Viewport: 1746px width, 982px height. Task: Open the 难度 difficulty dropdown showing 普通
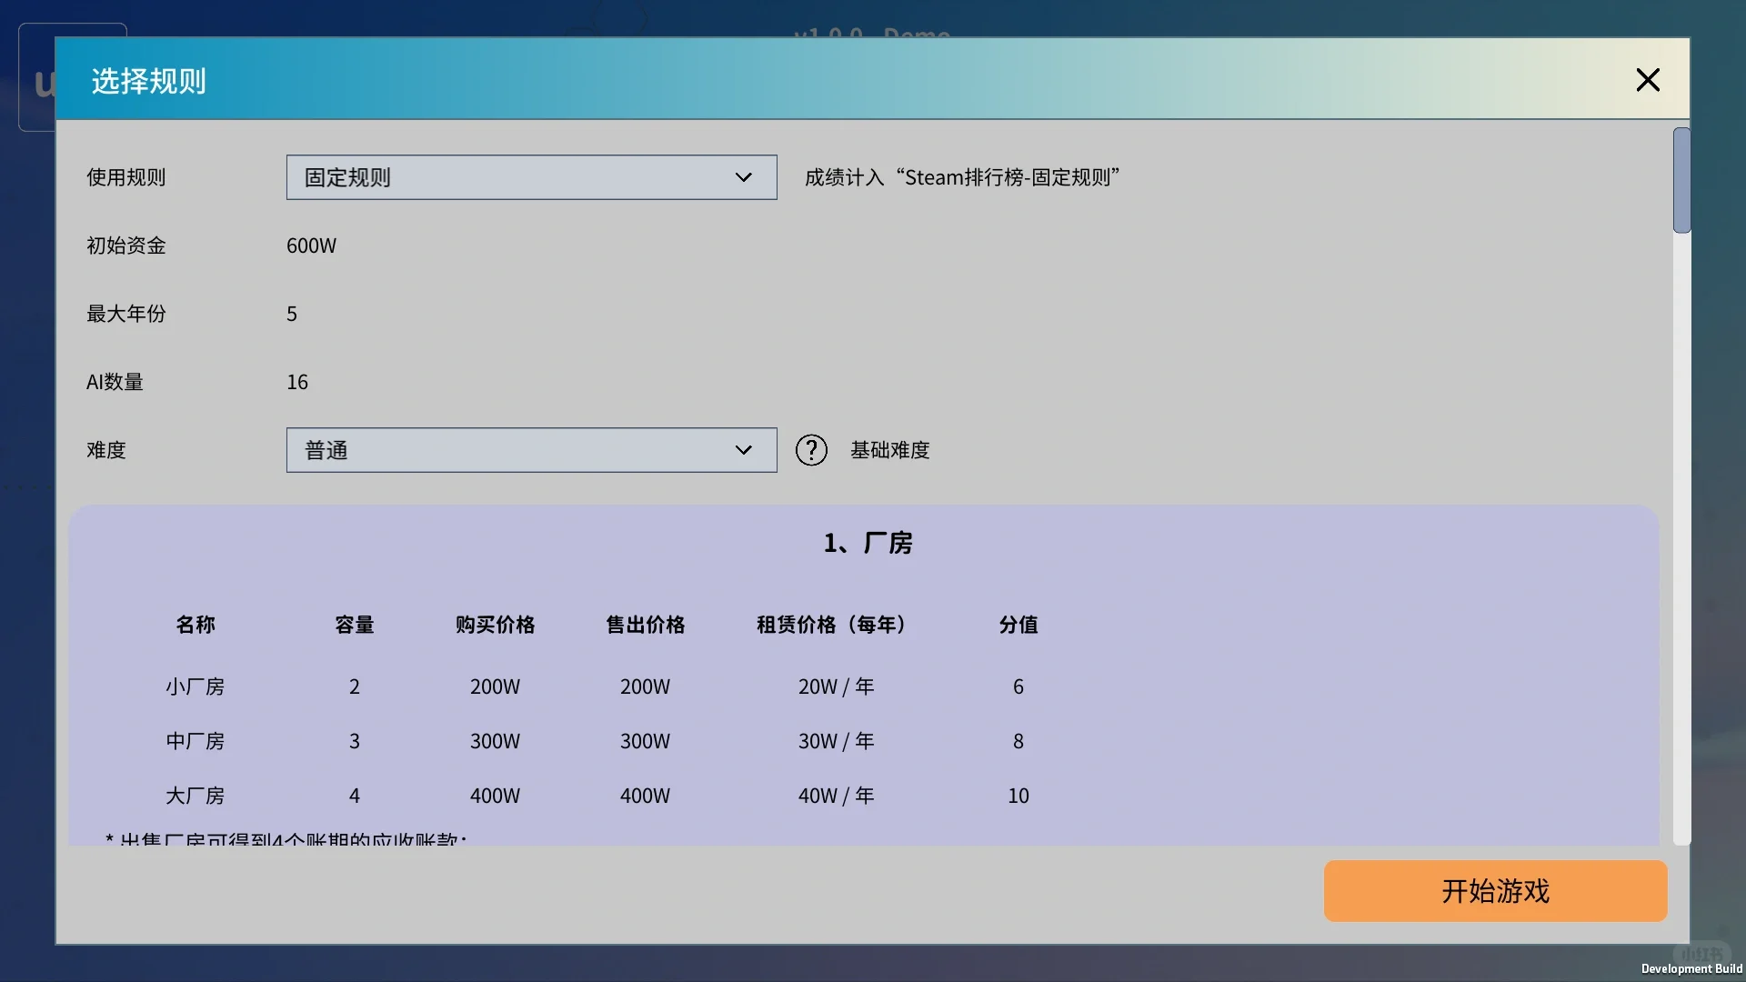click(x=531, y=449)
